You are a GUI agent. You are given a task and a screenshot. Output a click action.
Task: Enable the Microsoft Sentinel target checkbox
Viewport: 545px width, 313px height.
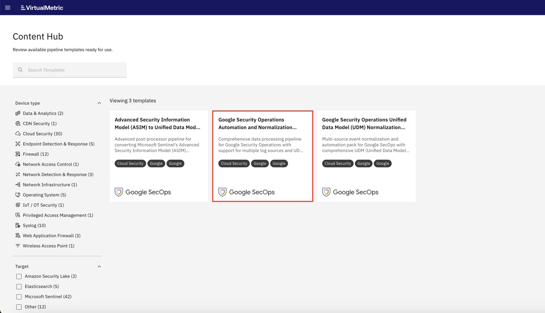[19, 297]
